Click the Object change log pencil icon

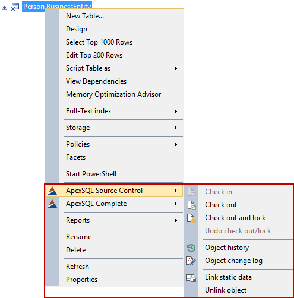pos(191,261)
